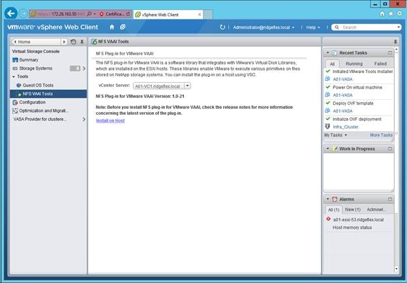Collapse the Recent Tasks panel
Image resolution: width=407 pixels, height=283 pixels.
click(x=327, y=53)
